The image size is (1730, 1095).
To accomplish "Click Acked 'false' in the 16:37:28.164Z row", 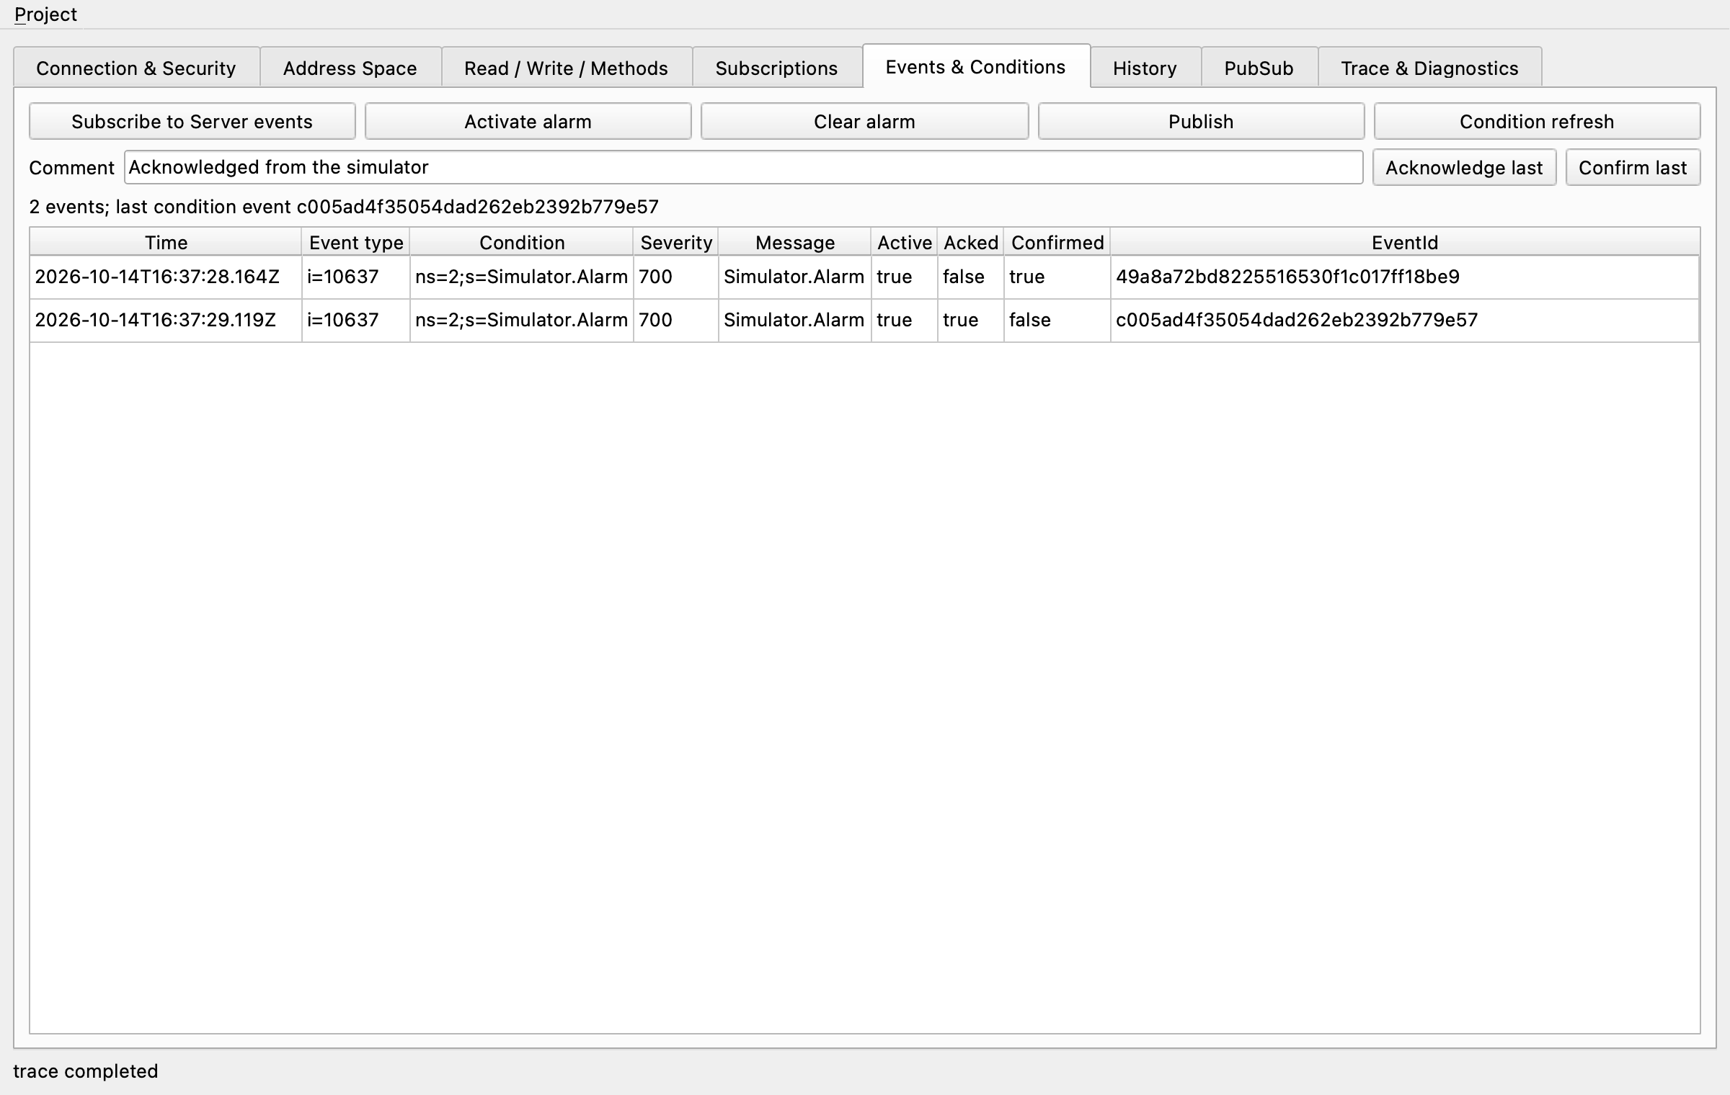I will [x=971, y=277].
